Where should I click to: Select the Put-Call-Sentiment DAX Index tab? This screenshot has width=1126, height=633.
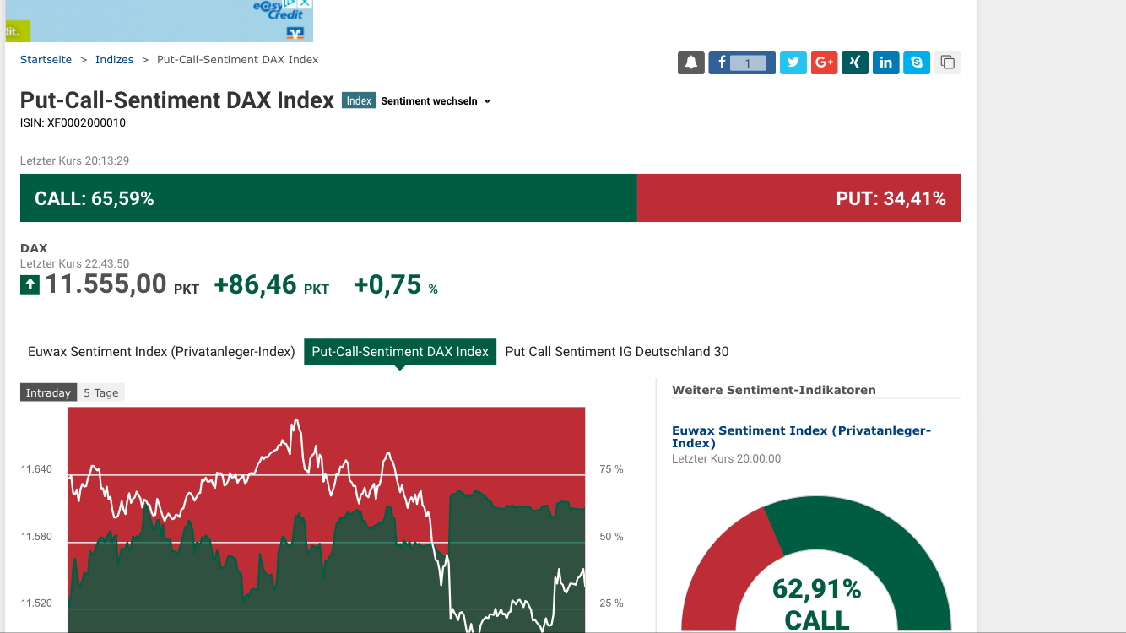pos(400,352)
